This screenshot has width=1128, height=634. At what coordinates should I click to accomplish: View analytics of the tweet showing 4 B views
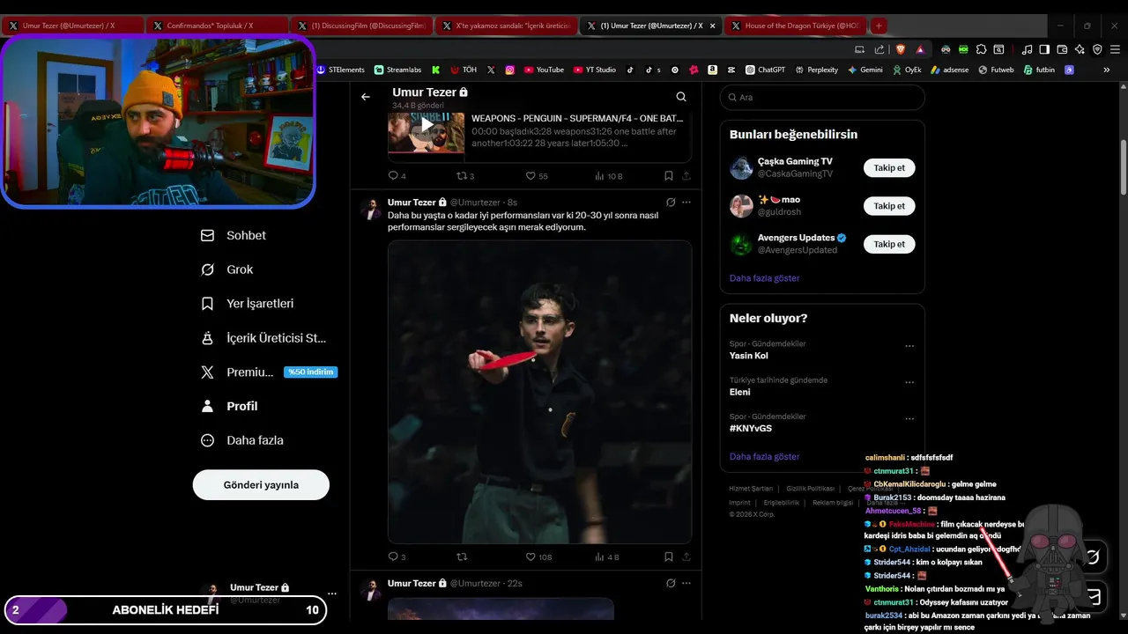coord(607,557)
